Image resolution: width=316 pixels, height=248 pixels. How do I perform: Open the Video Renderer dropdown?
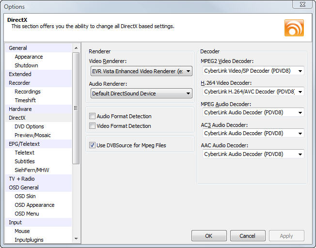click(x=141, y=71)
